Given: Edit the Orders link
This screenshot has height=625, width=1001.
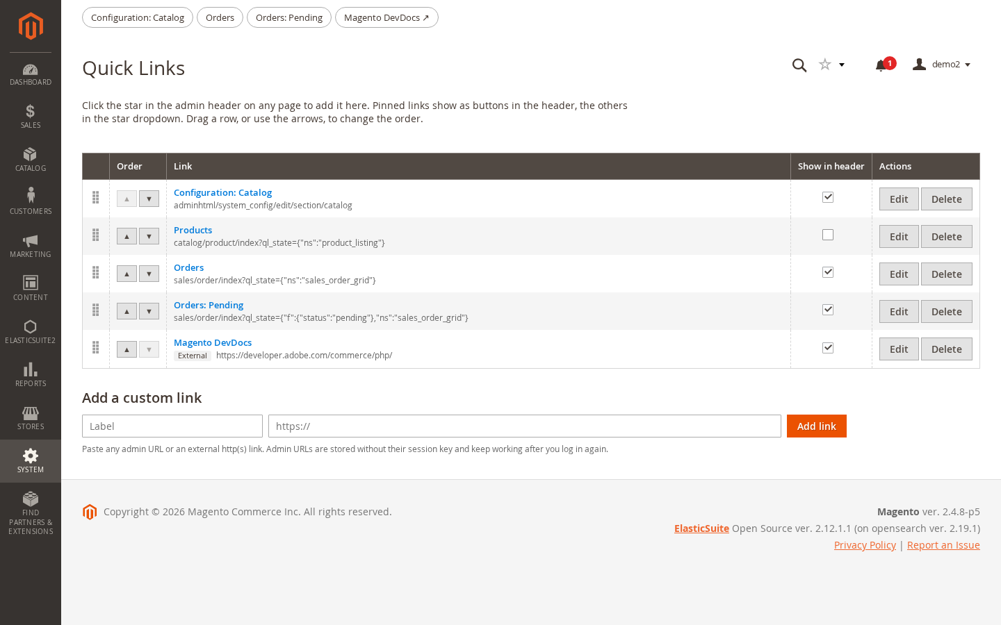Looking at the screenshot, I should coord(899,274).
